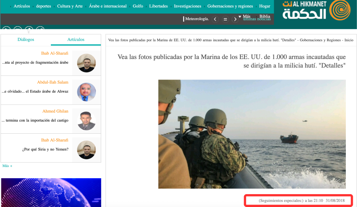Switch to the Diálogos tab

pyautogui.click(x=26, y=40)
